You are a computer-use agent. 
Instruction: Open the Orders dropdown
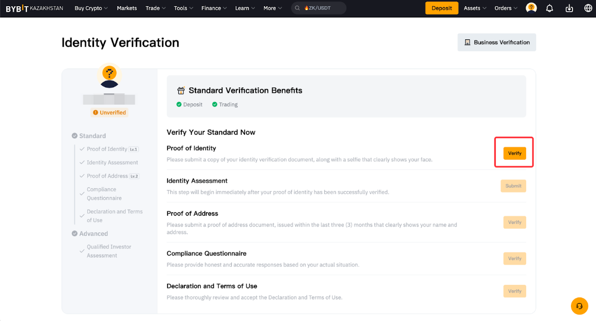pyautogui.click(x=506, y=8)
